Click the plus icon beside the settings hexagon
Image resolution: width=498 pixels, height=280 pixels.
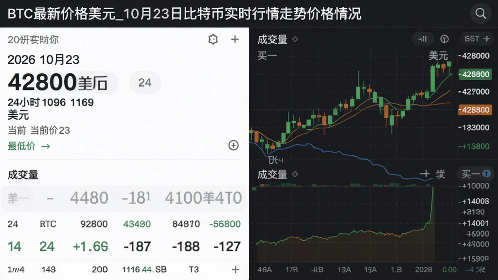pyautogui.click(x=235, y=39)
